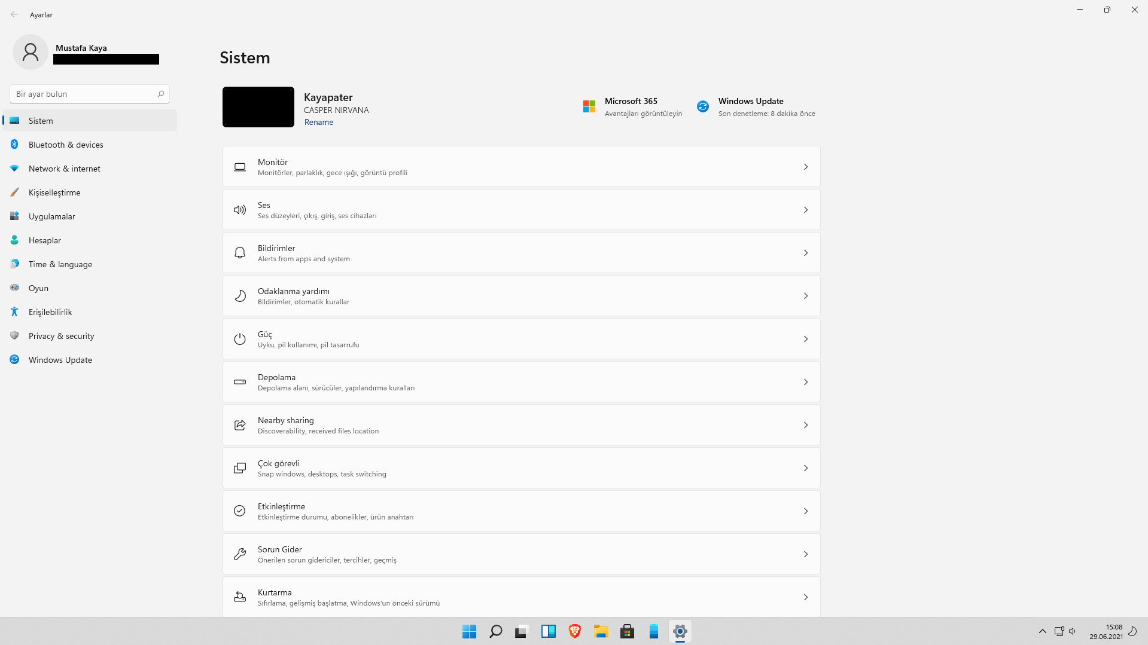The width and height of the screenshot is (1148, 645).
Task: Expand the Güç row chevron
Action: click(x=806, y=339)
